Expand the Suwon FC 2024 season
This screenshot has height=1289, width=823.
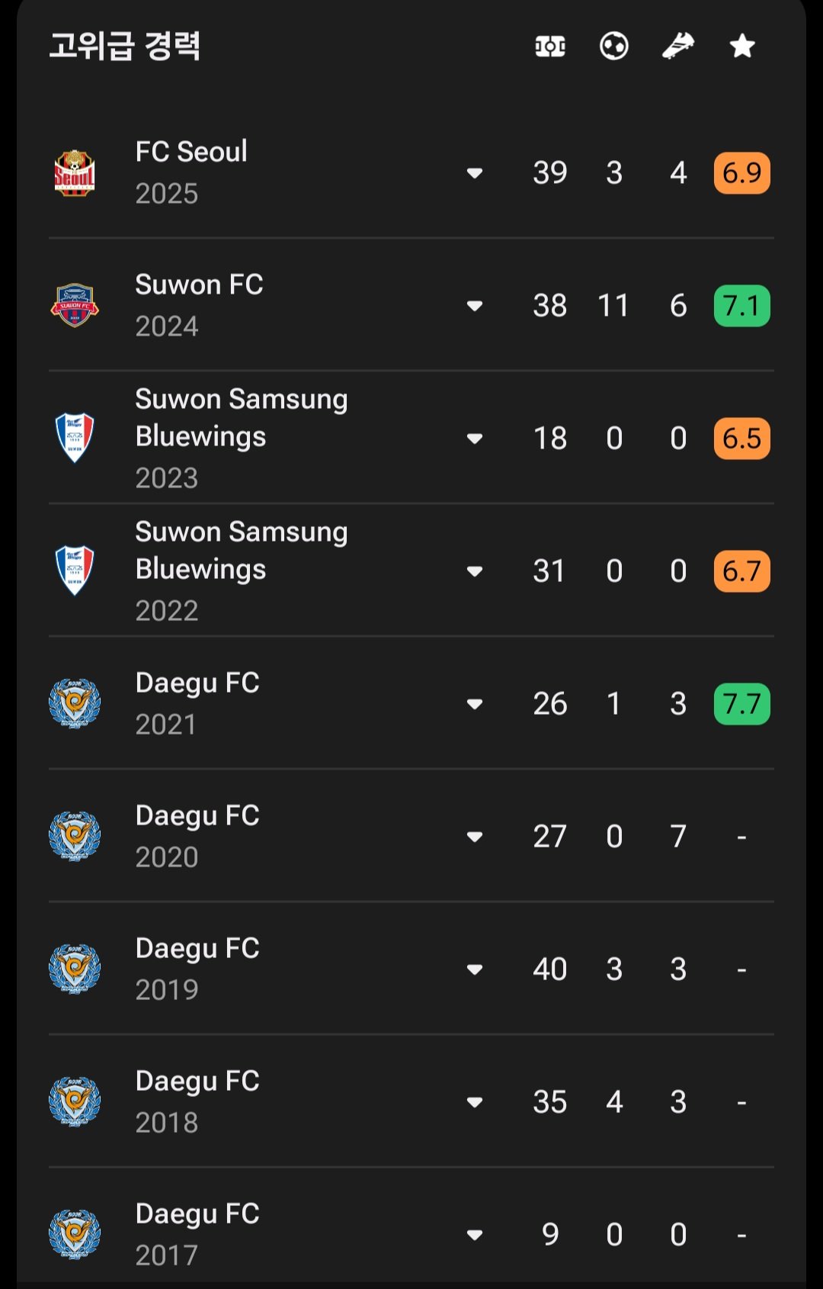click(x=475, y=306)
